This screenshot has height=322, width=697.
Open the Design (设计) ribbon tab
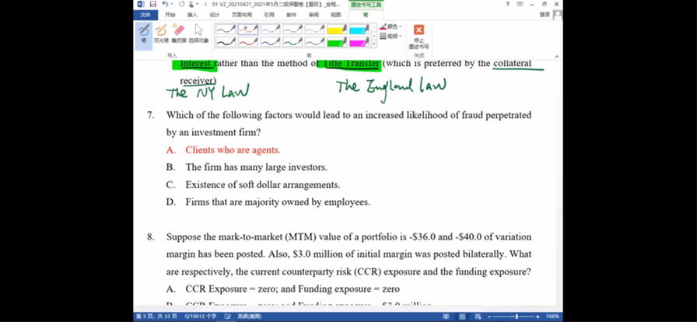click(215, 15)
